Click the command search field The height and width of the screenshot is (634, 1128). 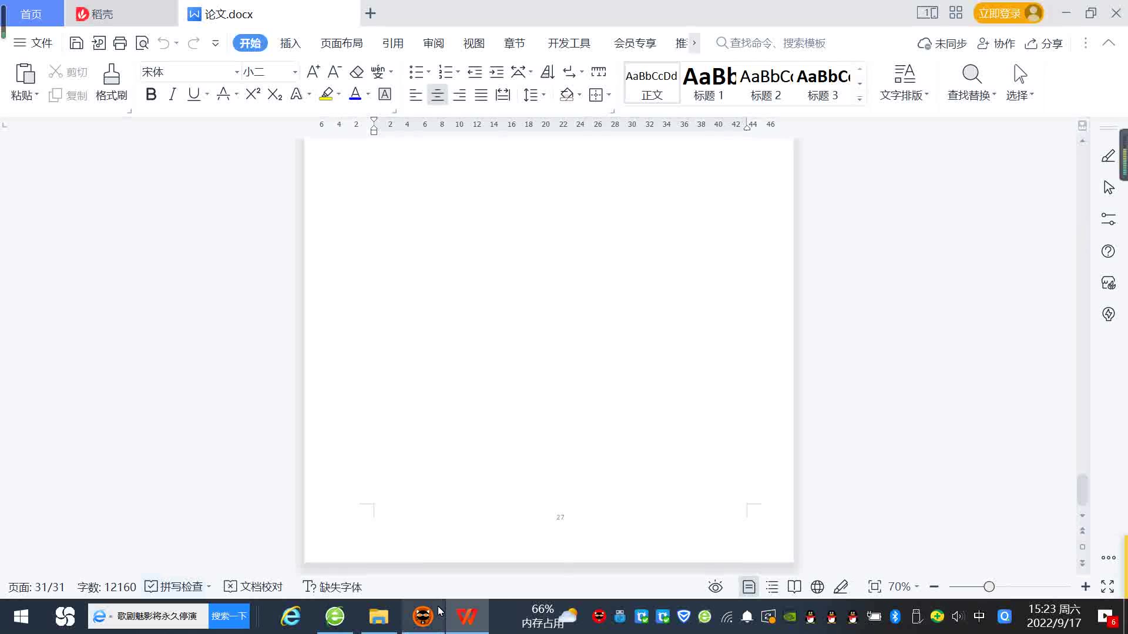pos(771,43)
